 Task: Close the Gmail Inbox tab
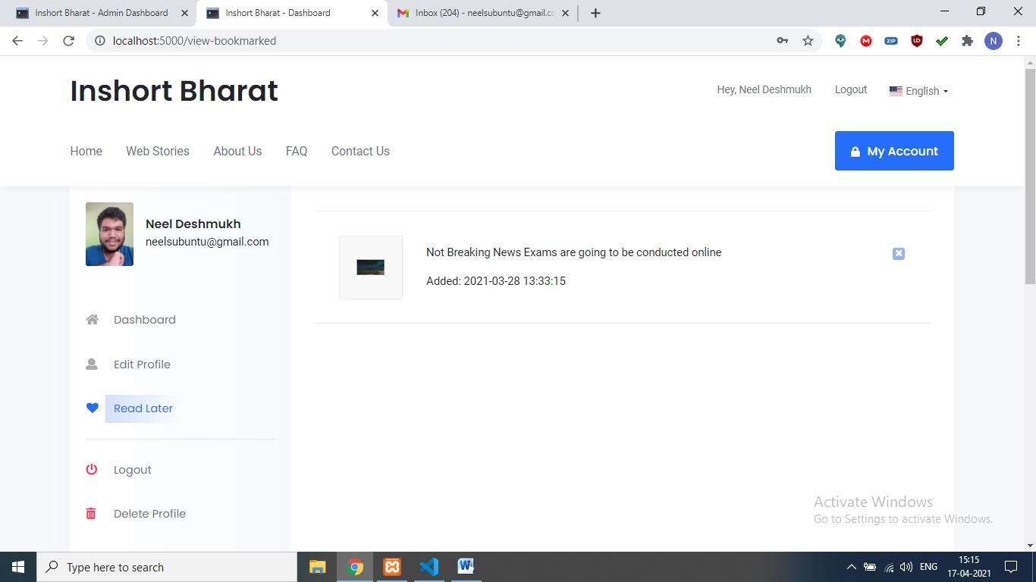coord(565,13)
